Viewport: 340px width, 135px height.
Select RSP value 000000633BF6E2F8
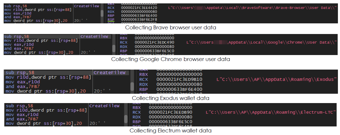coord(139,19)
